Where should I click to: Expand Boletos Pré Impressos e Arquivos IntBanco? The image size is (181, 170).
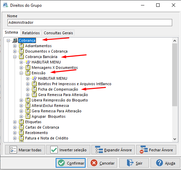28,84
